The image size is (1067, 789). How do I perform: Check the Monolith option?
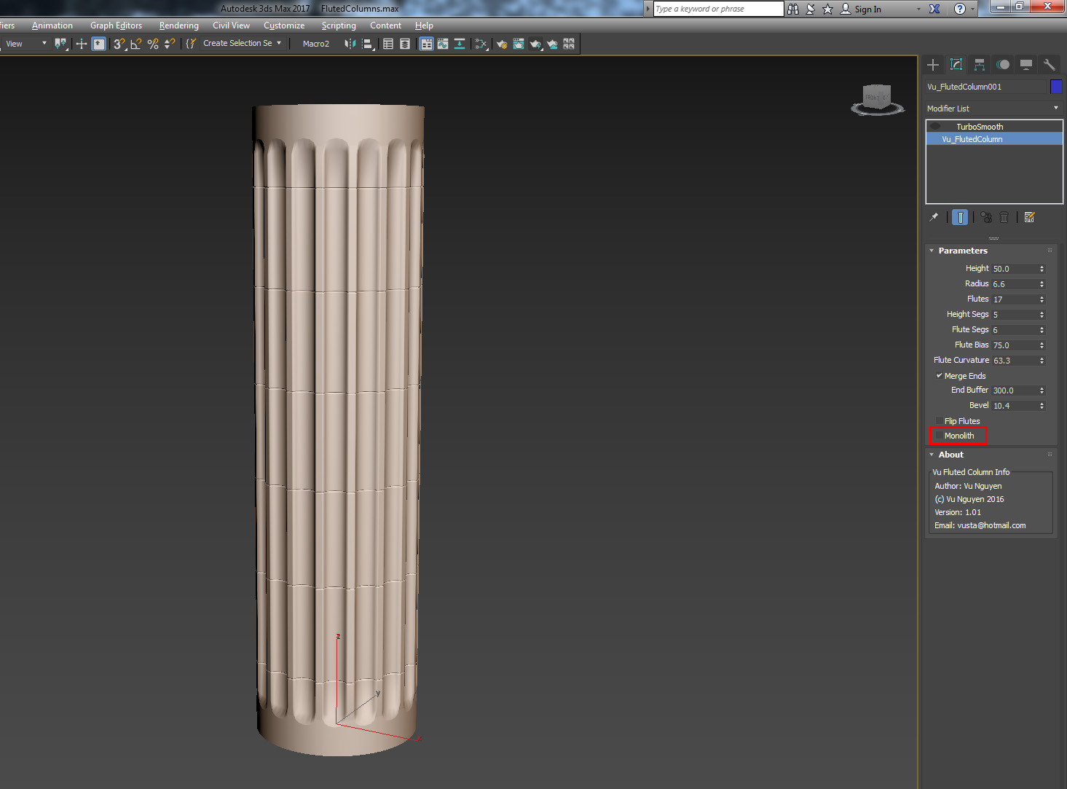938,436
